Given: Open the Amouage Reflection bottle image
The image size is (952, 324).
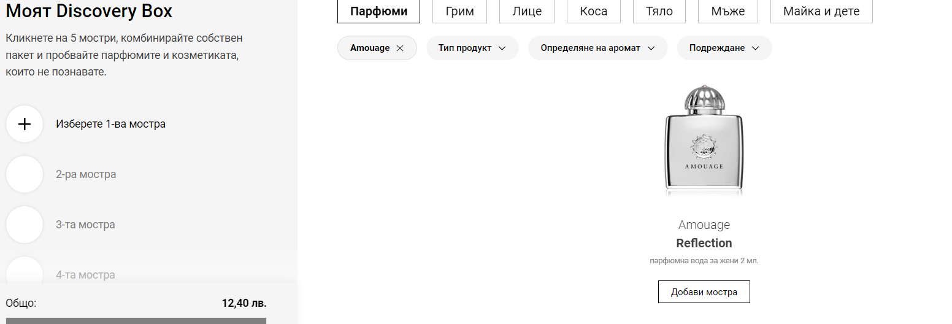Looking at the screenshot, I should (x=704, y=141).
